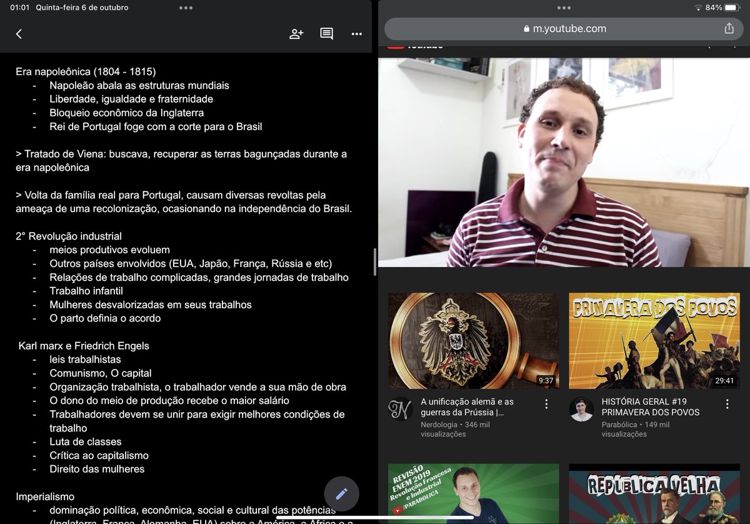Open title HISTÓRIA GERAL #19 PRIMAVERA DOS POVOS

[x=651, y=407]
